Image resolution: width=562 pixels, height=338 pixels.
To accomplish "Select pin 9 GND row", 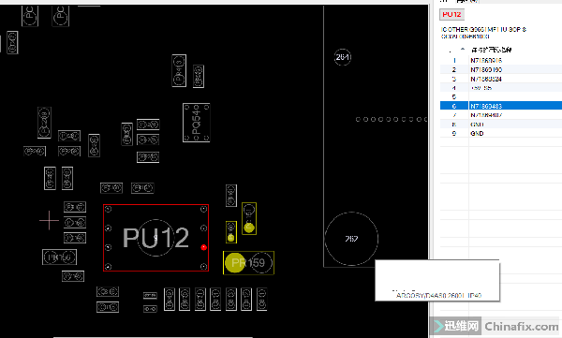I will 501,133.
